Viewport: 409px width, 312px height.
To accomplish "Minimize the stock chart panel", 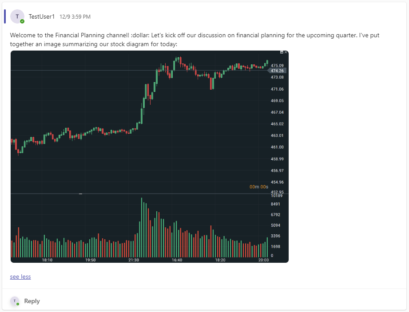I will tap(282, 52).
